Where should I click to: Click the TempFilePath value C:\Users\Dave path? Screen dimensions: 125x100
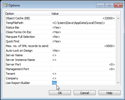tap(79, 23)
